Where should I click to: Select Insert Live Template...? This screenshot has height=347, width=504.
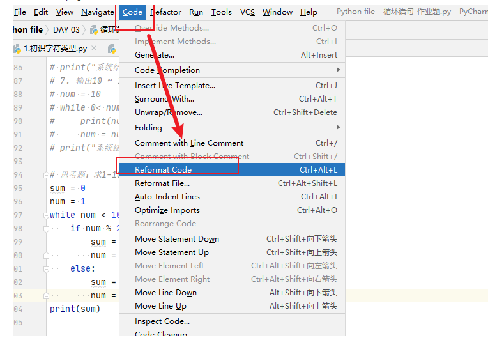tap(232, 86)
